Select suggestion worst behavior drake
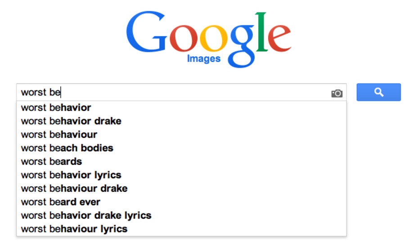Viewport: 414px width, 250px height. pos(181,121)
